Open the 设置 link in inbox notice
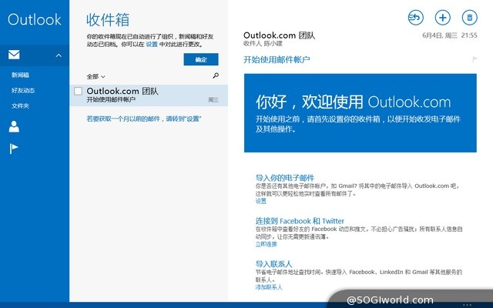Screen dimensions: 493x308 152,45
